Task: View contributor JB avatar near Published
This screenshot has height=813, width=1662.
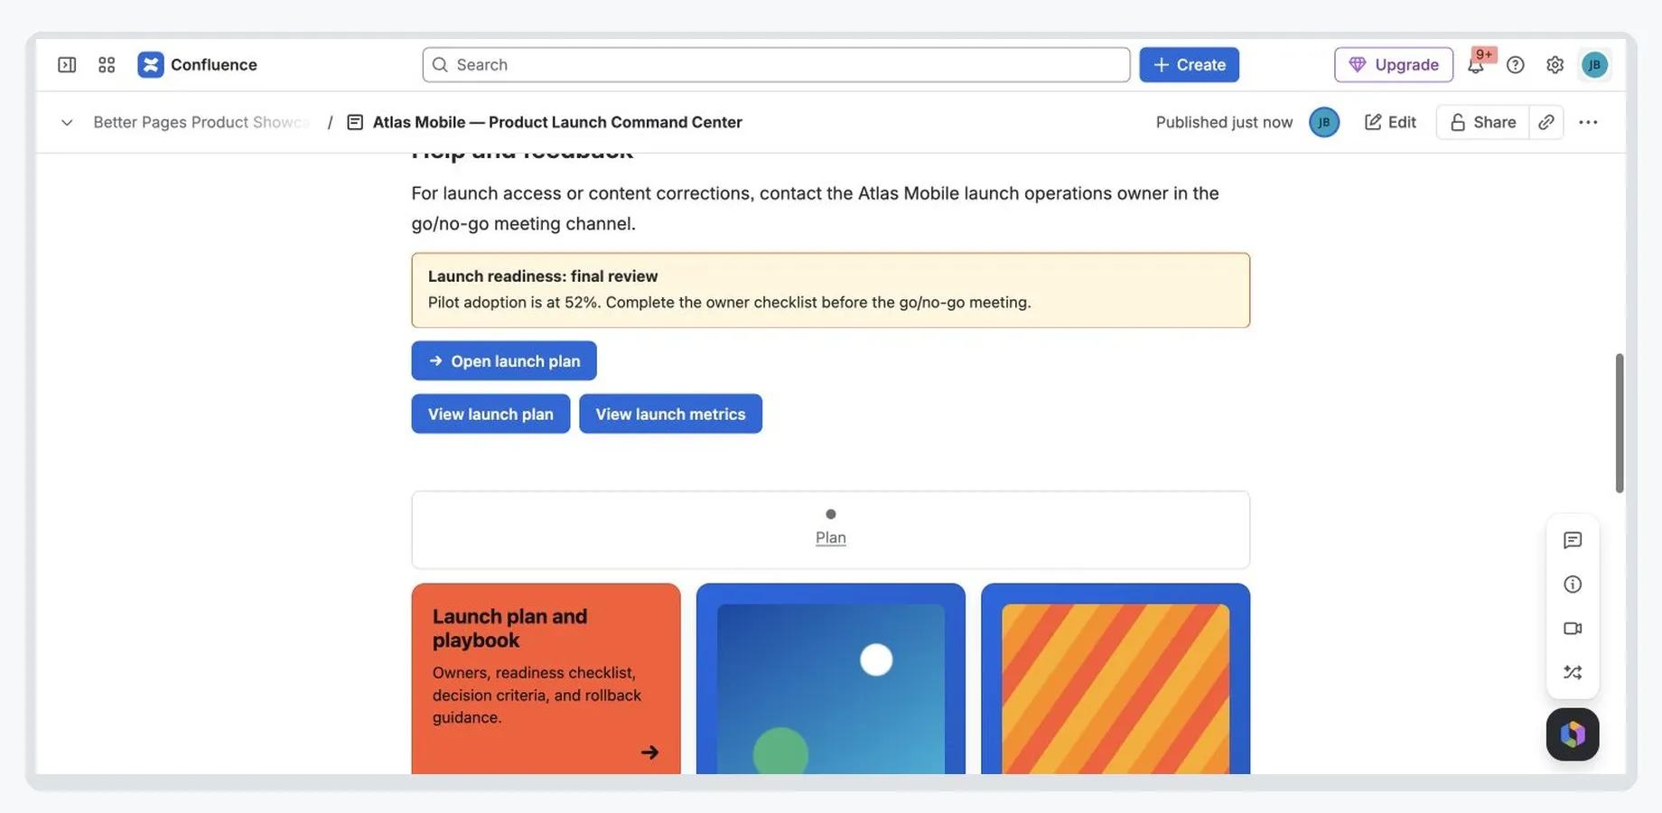Action: (x=1324, y=122)
